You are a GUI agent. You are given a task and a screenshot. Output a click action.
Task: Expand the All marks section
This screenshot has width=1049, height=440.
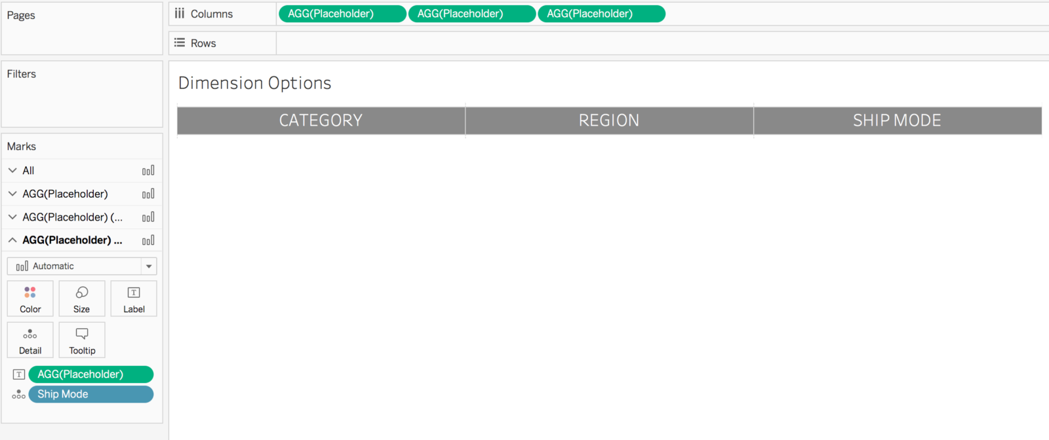click(x=12, y=170)
